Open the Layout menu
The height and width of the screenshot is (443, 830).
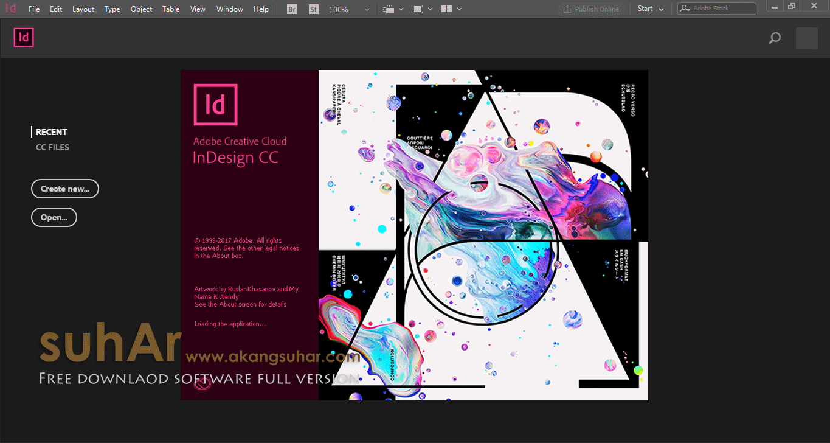pos(83,9)
